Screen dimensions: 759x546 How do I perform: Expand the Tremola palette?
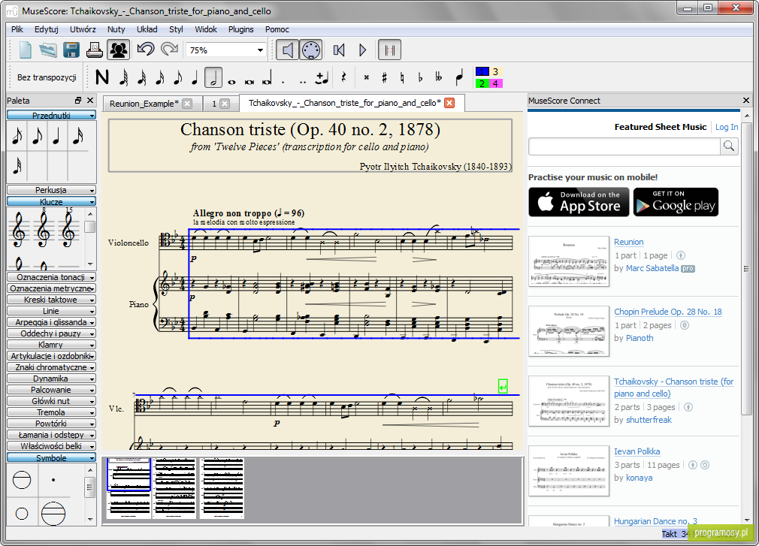[51, 412]
